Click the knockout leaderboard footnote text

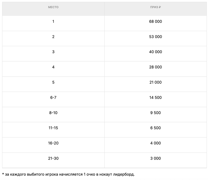tap(68, 174)
